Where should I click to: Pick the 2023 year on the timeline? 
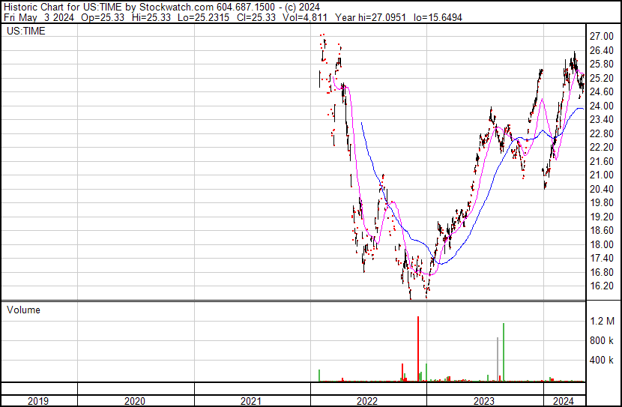(484, 400)
